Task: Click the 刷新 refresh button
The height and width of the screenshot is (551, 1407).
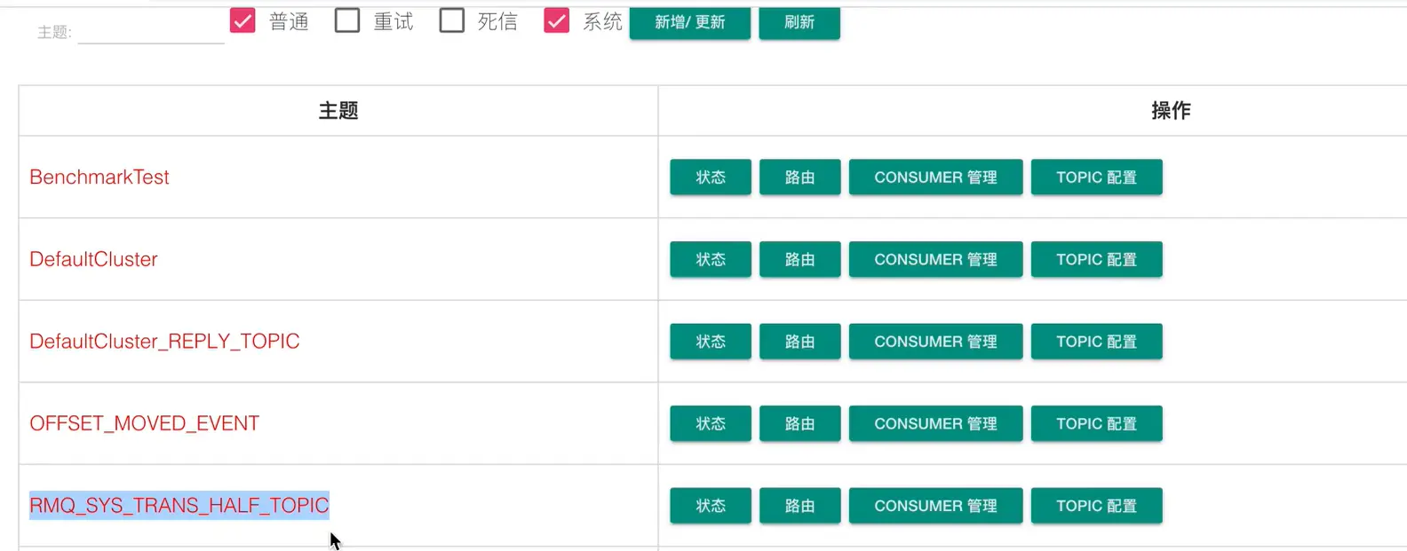Action: pos(799,22)
